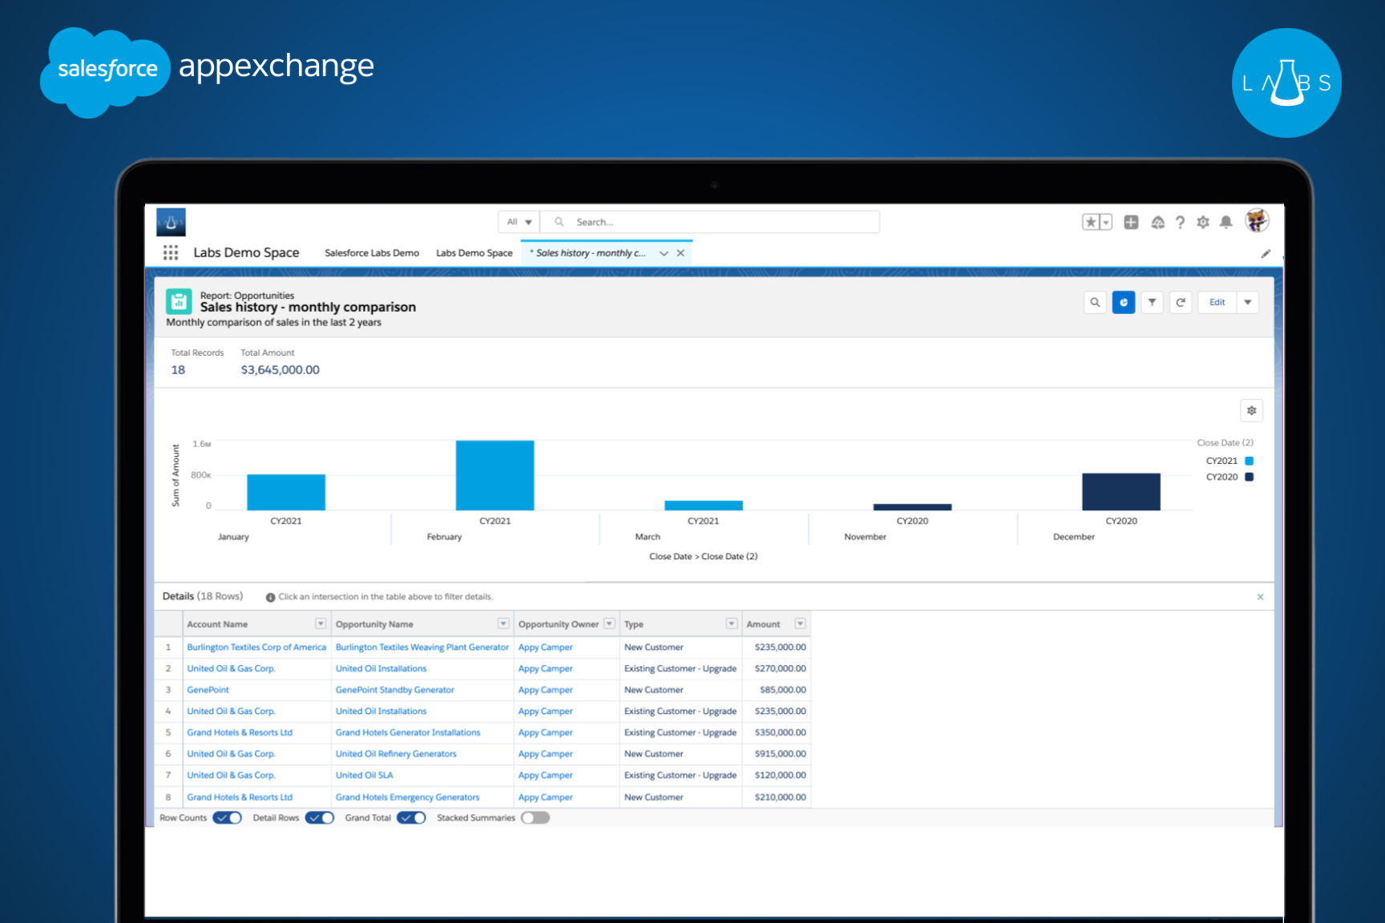This screenshot has width=1385, height=923.
Task: Toggle the Detail Rows switch
Action: coord(320,818)
